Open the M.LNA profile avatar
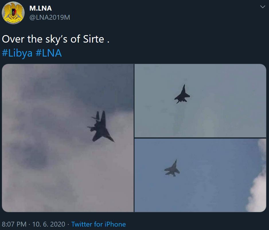Viewport: 269px width, 230px height. (13, 13)
